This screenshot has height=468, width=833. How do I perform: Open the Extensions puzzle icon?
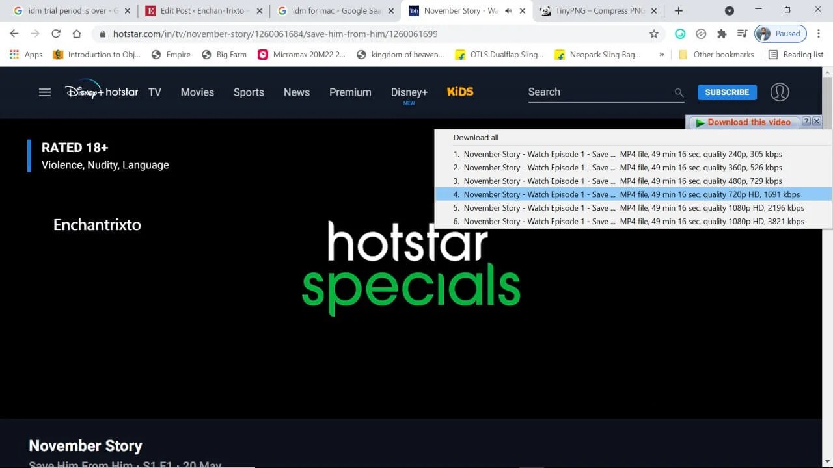[722, 34]
